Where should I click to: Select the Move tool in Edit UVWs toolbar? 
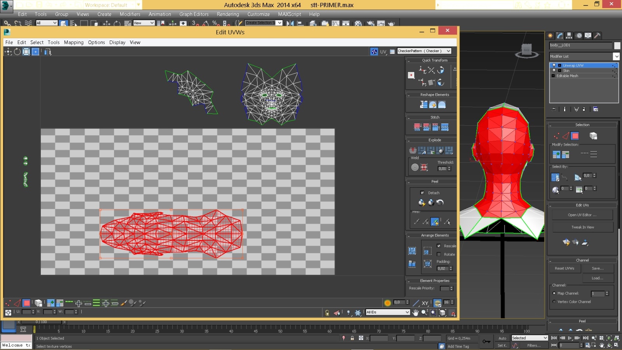pos(8,52)
